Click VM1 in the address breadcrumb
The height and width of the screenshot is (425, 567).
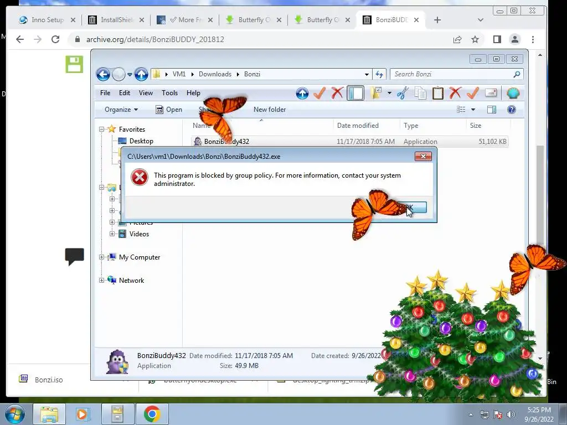179,74
